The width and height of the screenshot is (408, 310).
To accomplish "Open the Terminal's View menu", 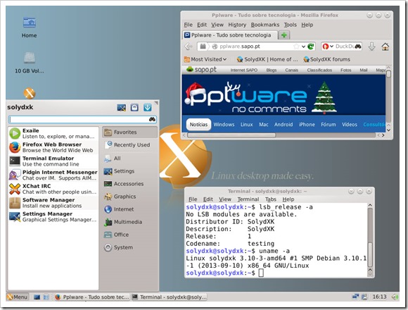I will [225, 199].
